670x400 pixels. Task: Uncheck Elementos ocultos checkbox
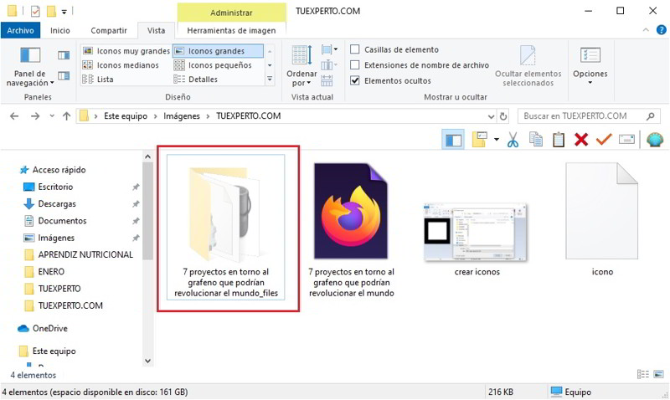coord(355,80)
